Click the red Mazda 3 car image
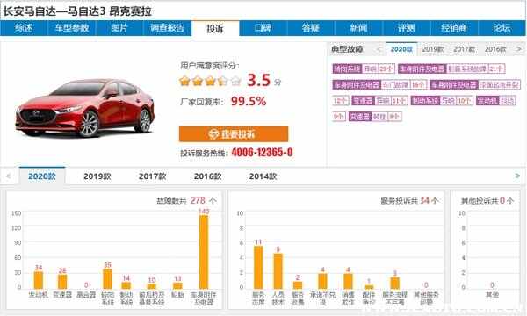Image resolution: width=527 pixels, height=316 pixels. pos(84,108)
